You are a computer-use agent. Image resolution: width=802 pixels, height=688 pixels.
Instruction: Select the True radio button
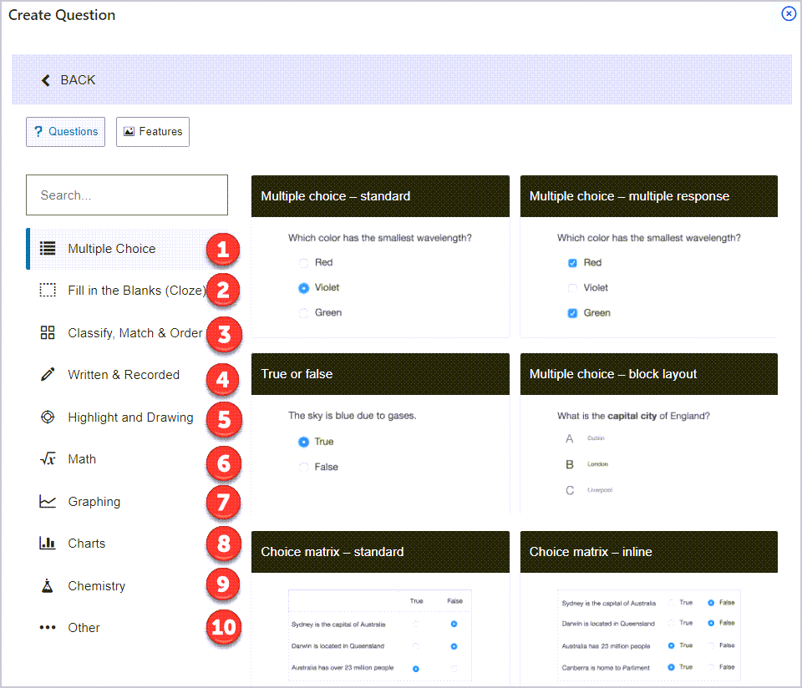click(304, 443)
